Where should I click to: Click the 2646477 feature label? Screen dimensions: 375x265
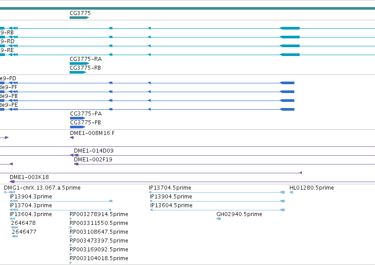24,232
